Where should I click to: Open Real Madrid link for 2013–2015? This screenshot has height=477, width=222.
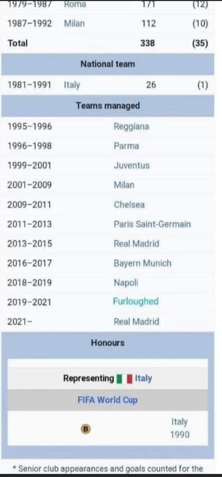[136, 244]
